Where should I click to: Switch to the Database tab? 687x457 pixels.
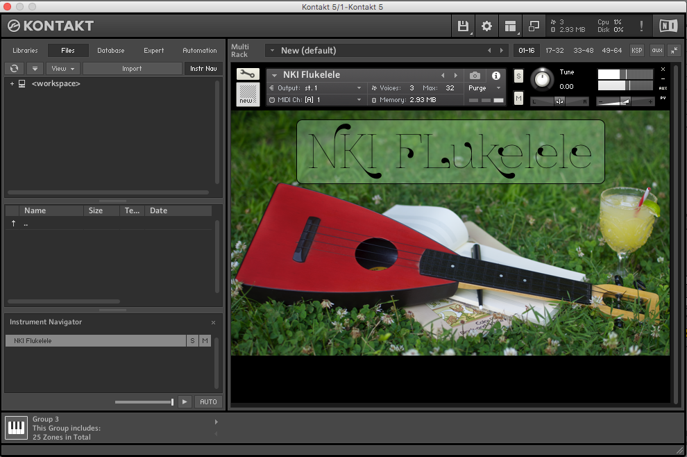click(x=110, y=51)
